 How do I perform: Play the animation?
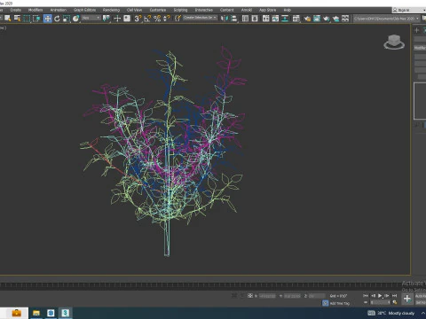(380, 295)
